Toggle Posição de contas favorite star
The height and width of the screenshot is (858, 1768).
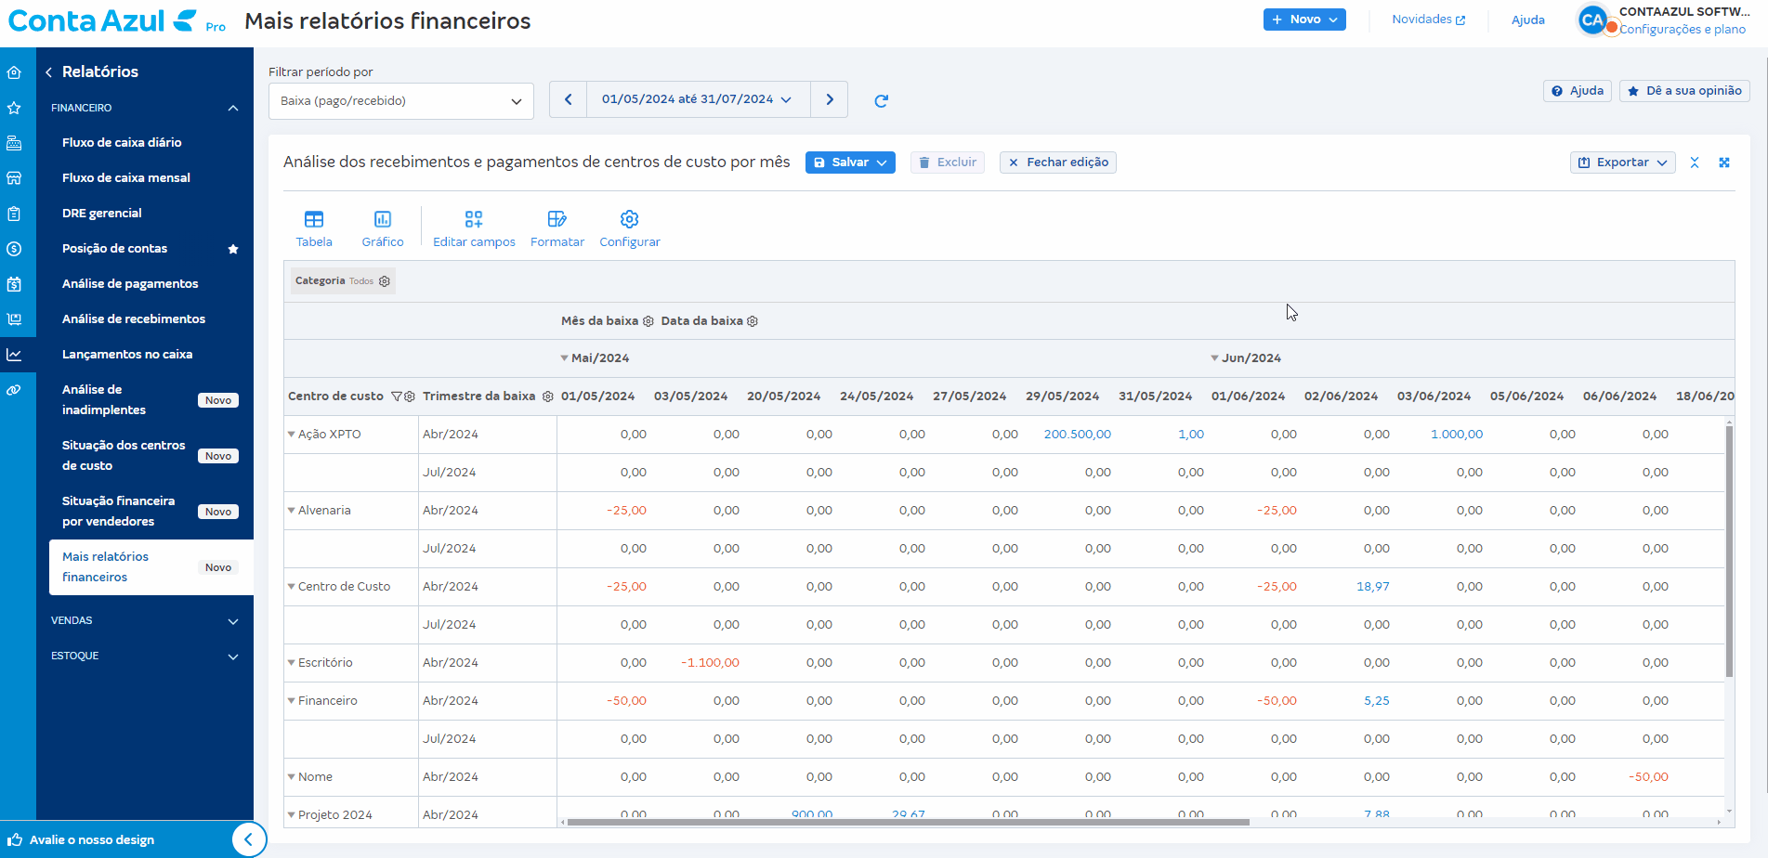pyautogui.click(x=233, y=249)
